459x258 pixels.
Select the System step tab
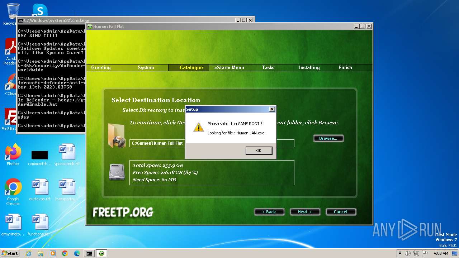(x=146, y=67)
